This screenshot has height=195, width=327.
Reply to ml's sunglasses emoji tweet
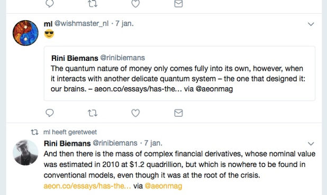point(50,113)
